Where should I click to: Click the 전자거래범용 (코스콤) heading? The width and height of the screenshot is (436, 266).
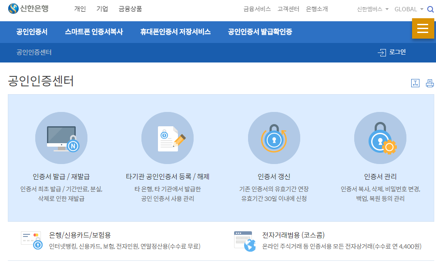coord(293,235)
